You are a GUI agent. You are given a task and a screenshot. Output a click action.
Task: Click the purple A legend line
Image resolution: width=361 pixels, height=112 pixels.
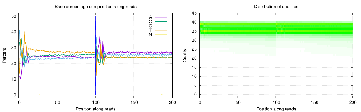(161, 17)
